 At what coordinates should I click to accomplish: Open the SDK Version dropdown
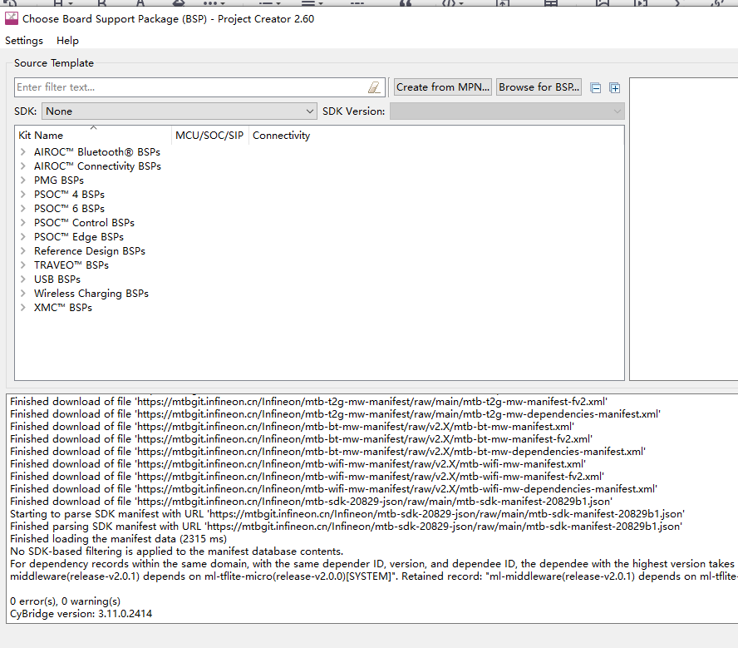click(507, 111)
